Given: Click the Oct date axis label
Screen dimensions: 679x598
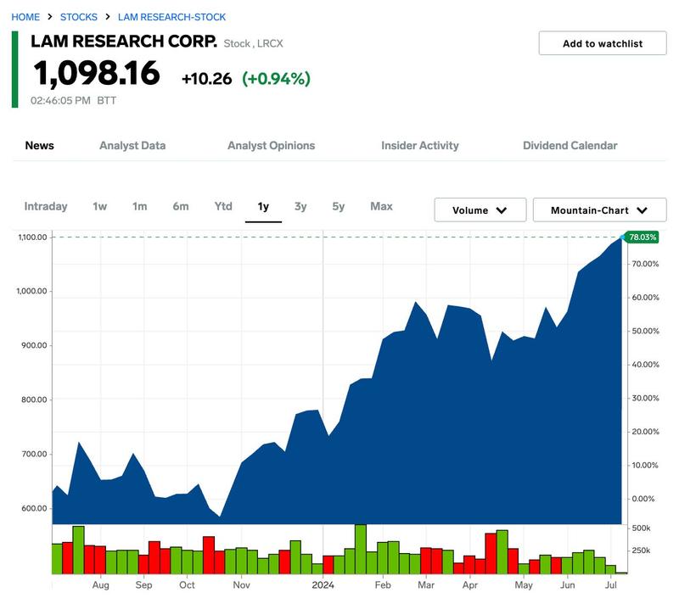Looking at the screenshot, I should (187, 585).
